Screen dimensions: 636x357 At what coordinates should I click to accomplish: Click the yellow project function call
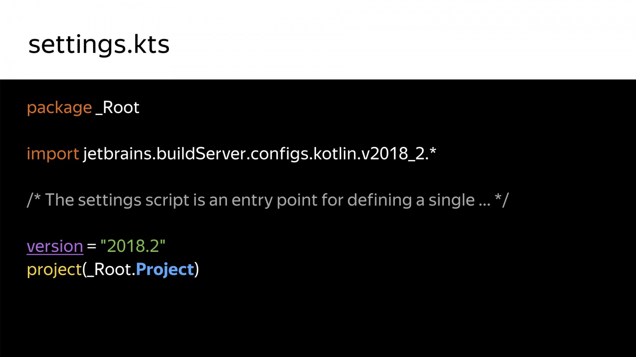point(54,270)
